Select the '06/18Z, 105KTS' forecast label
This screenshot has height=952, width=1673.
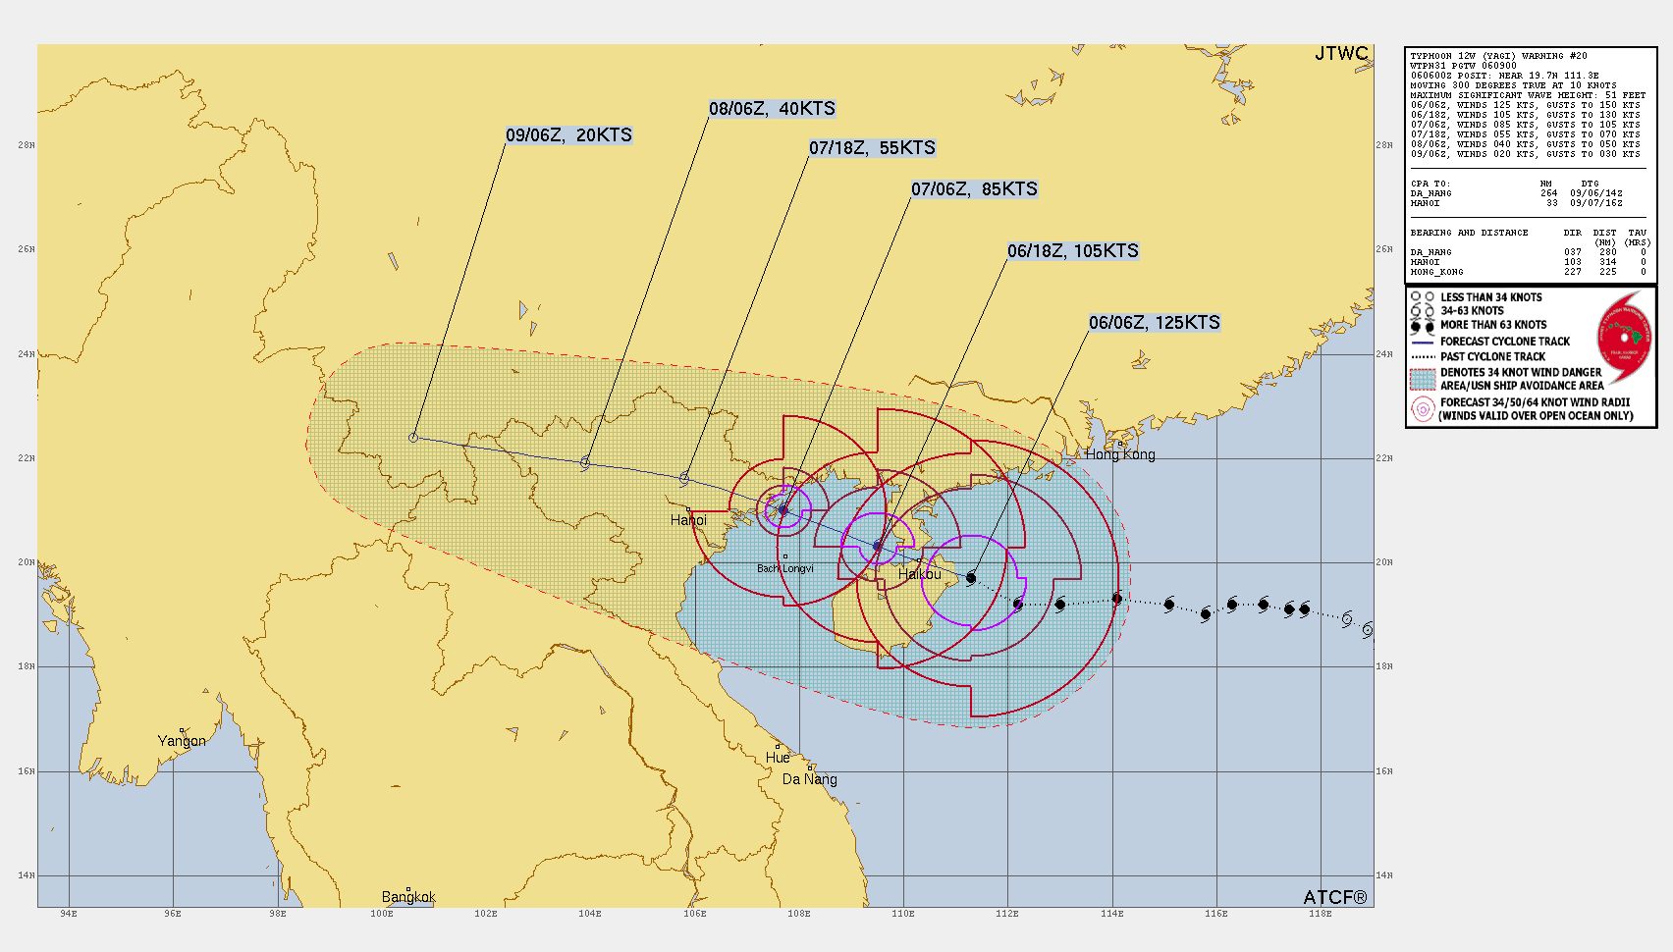(1073, 251)
